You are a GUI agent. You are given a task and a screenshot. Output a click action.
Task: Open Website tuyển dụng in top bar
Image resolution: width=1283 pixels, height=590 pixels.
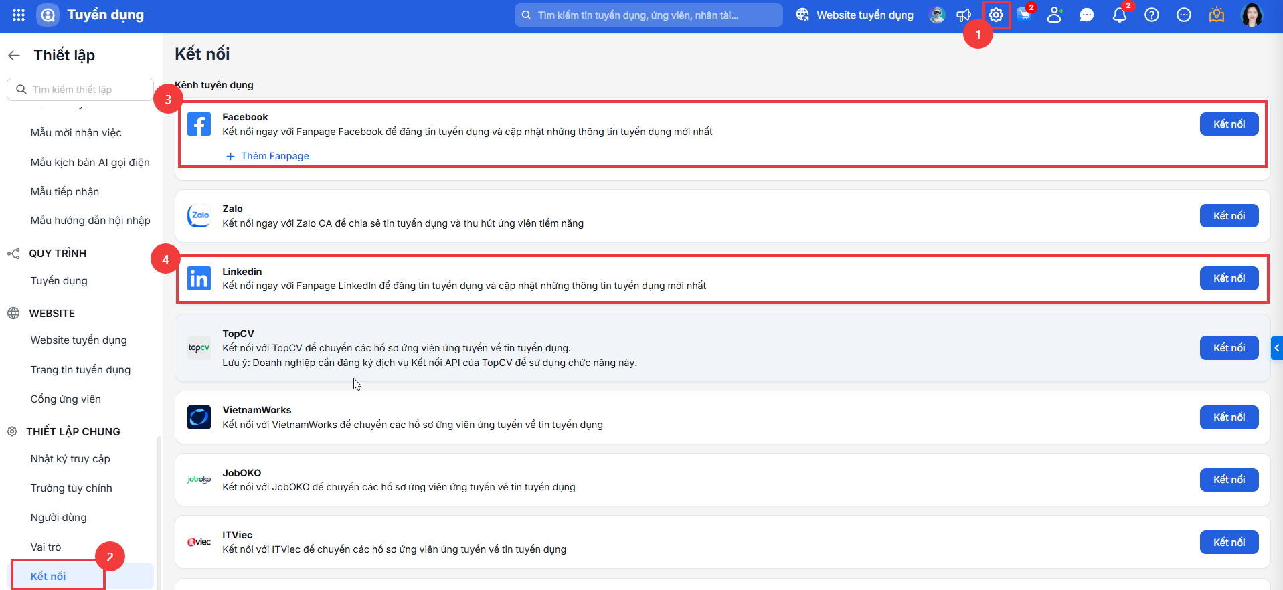(855, 15)
